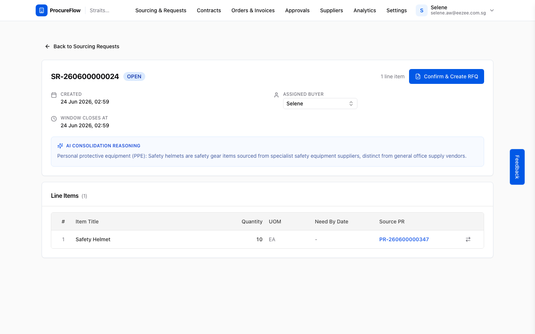Click the Line Items heading
The width and height of the screenshot is (535, 334).
65,196
